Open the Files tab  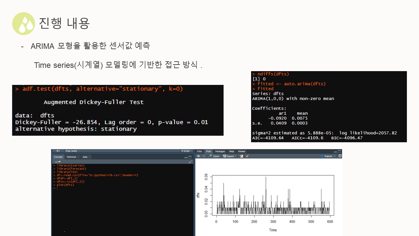coord(199,151)
